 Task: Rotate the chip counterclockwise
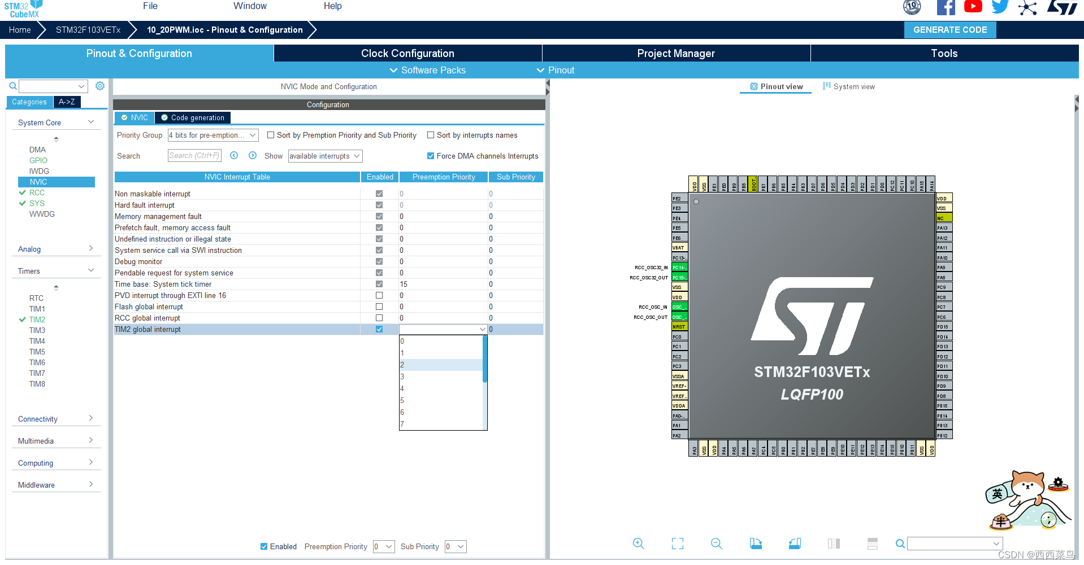click(x=795, y=544)
